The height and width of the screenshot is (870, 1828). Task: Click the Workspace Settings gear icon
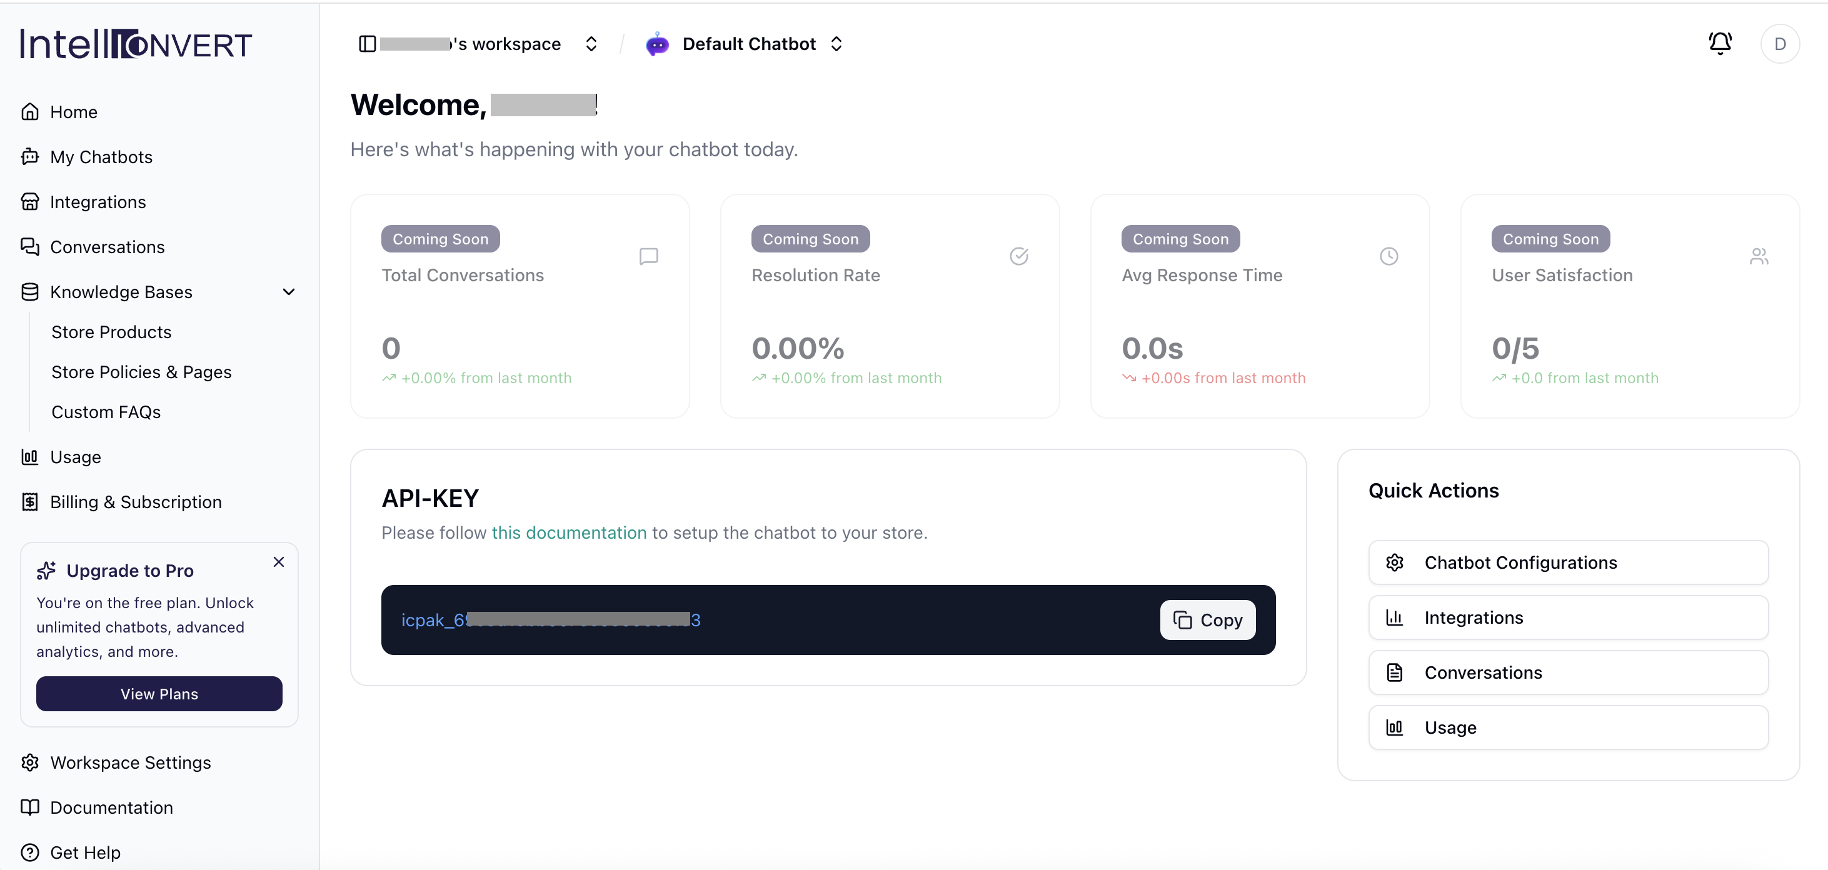click(30, 762)
